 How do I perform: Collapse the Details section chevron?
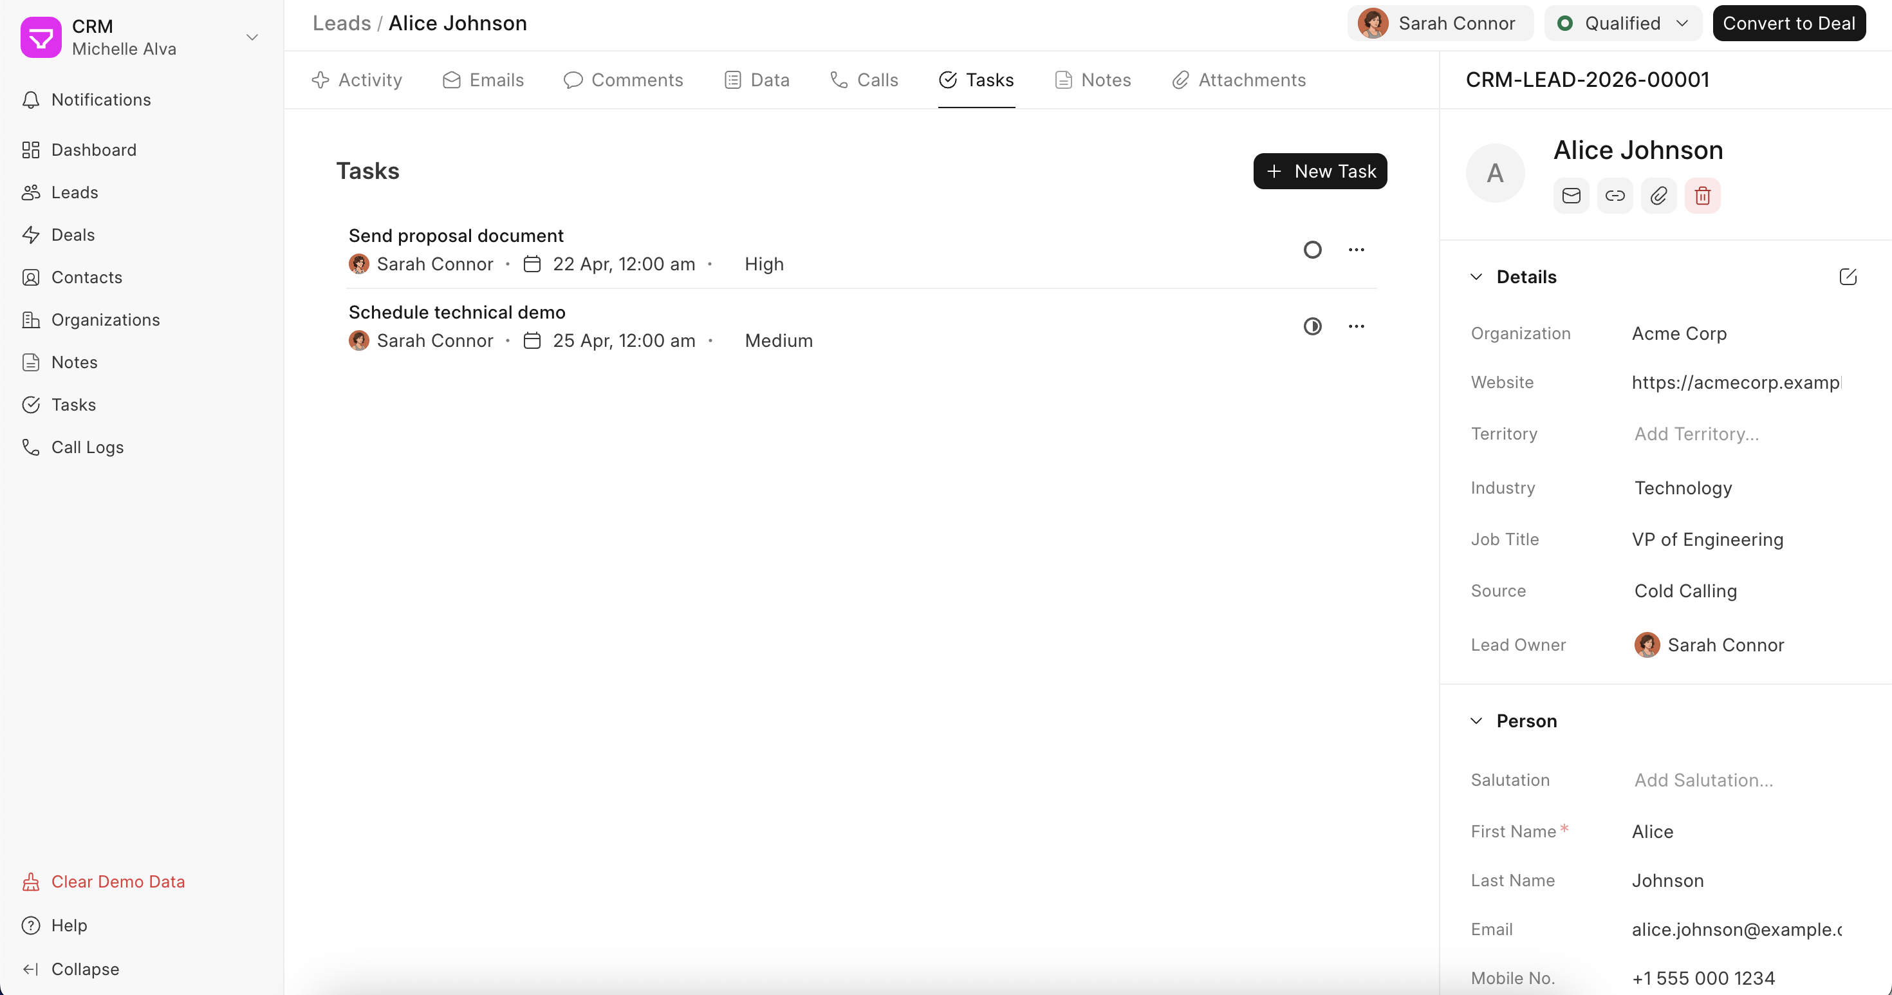(x=1476, y=277)
